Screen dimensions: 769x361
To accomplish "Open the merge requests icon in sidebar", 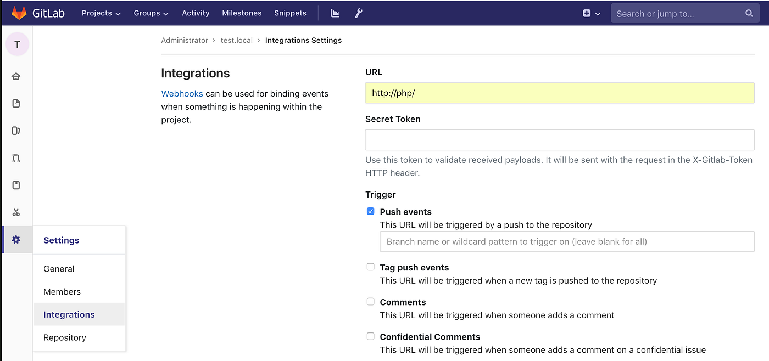I will tap(16, 158).
